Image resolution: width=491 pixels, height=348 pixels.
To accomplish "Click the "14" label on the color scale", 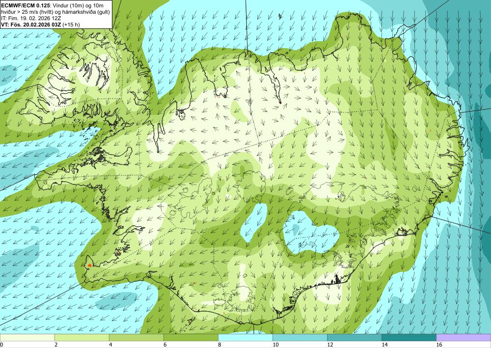I will (x=384, y=345).
